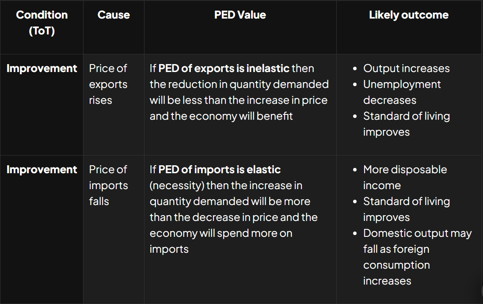Click the text 'economy will spend more on'
Viewport: 483px width, 304px height.
[221, 233]
